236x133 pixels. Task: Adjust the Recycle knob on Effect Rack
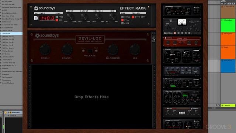tap(98, 17)
